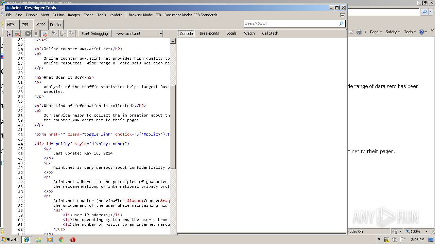Open the Tools menu in Developer Tools
This screenshot has width=435, height=244.
coord(102,15)
